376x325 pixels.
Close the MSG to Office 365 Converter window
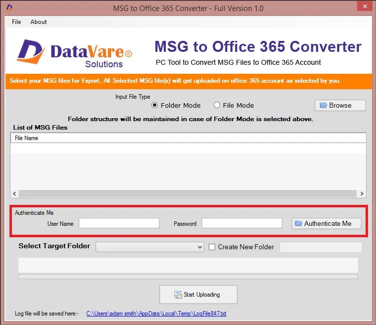(365, 6)
